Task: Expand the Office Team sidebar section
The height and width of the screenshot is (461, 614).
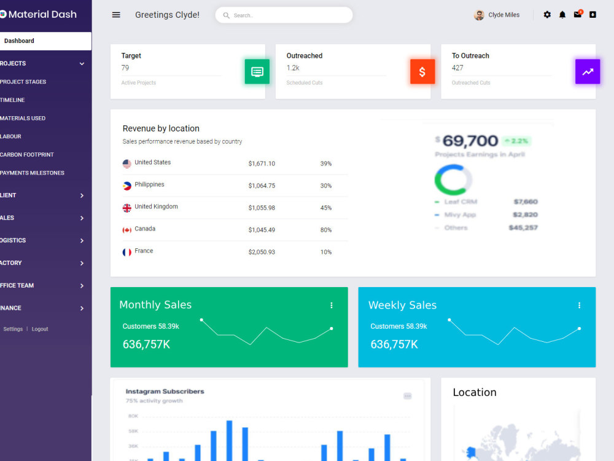Action: (82, 286)
